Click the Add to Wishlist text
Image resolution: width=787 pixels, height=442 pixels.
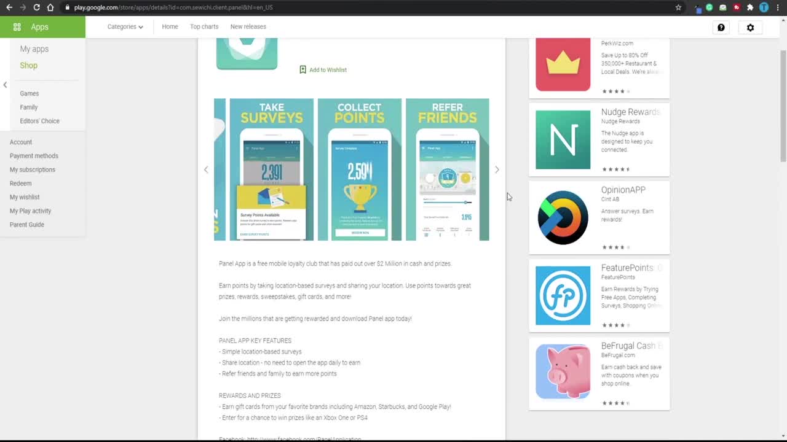coord(328,70)
